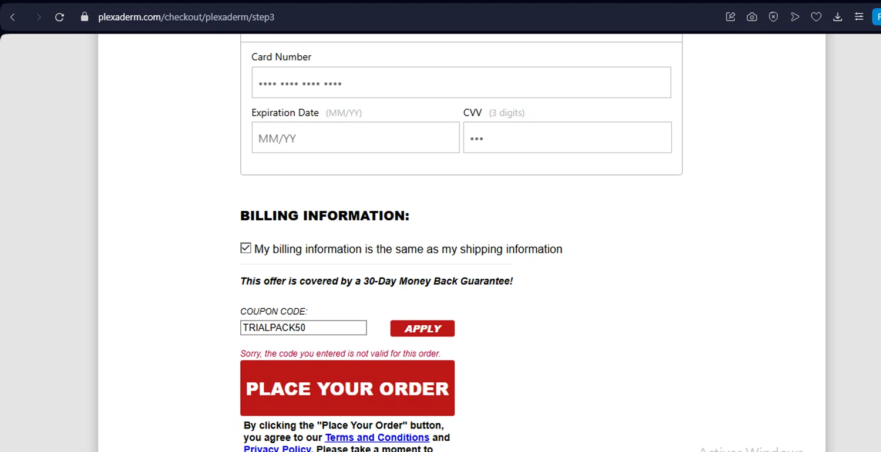Go back to the previous page

tap(12, 17)
